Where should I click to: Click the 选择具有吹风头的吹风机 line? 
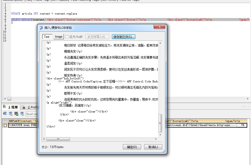coord(111,99)
